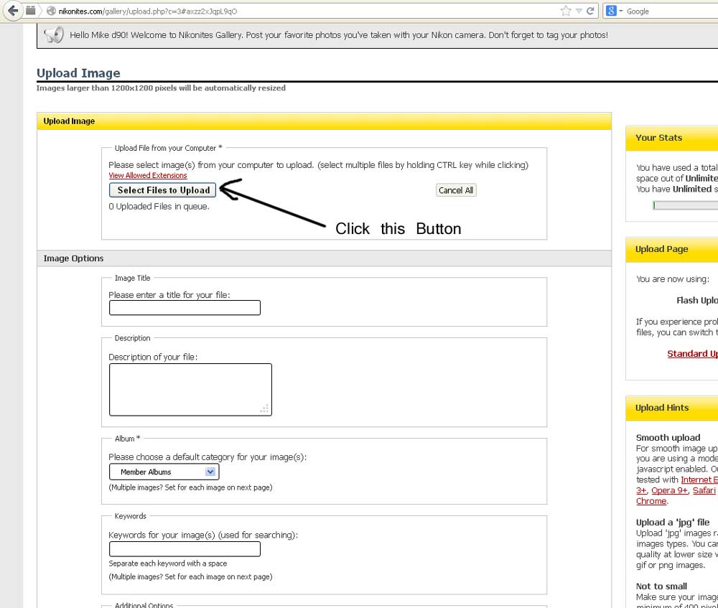This screenshot has height=608, width=718.
Task: Open the history dropdown arrow beside bookmark star
Action: point(579,11)
